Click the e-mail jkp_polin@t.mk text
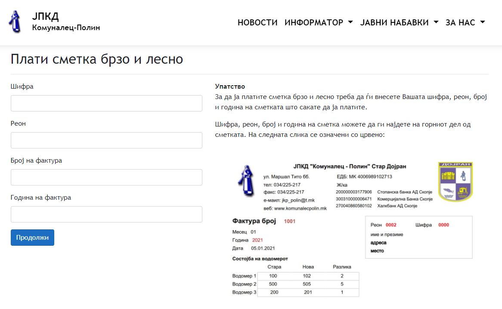 point(298,200)
